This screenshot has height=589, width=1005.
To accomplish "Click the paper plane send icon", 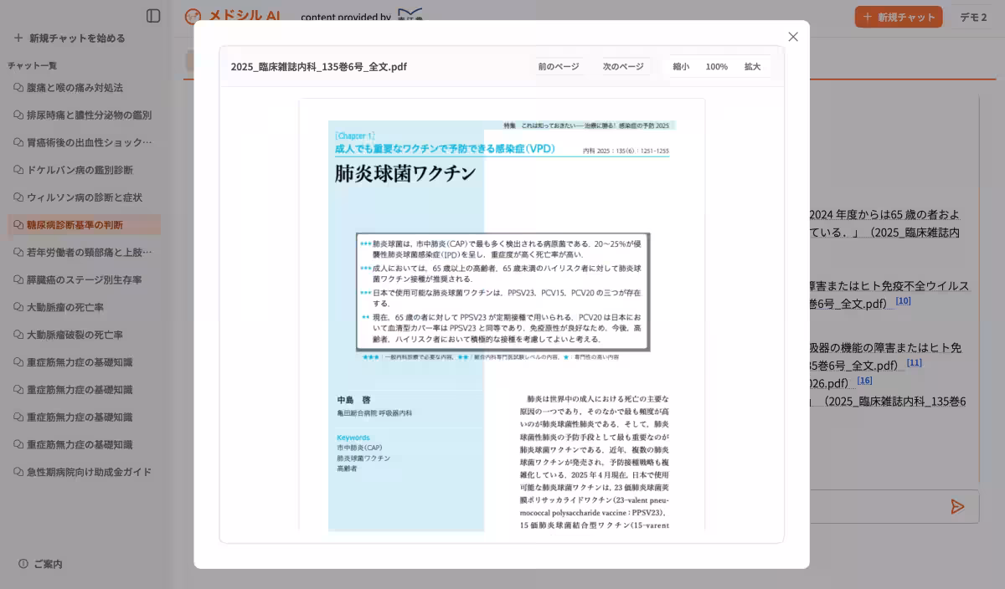I will 956,506.
